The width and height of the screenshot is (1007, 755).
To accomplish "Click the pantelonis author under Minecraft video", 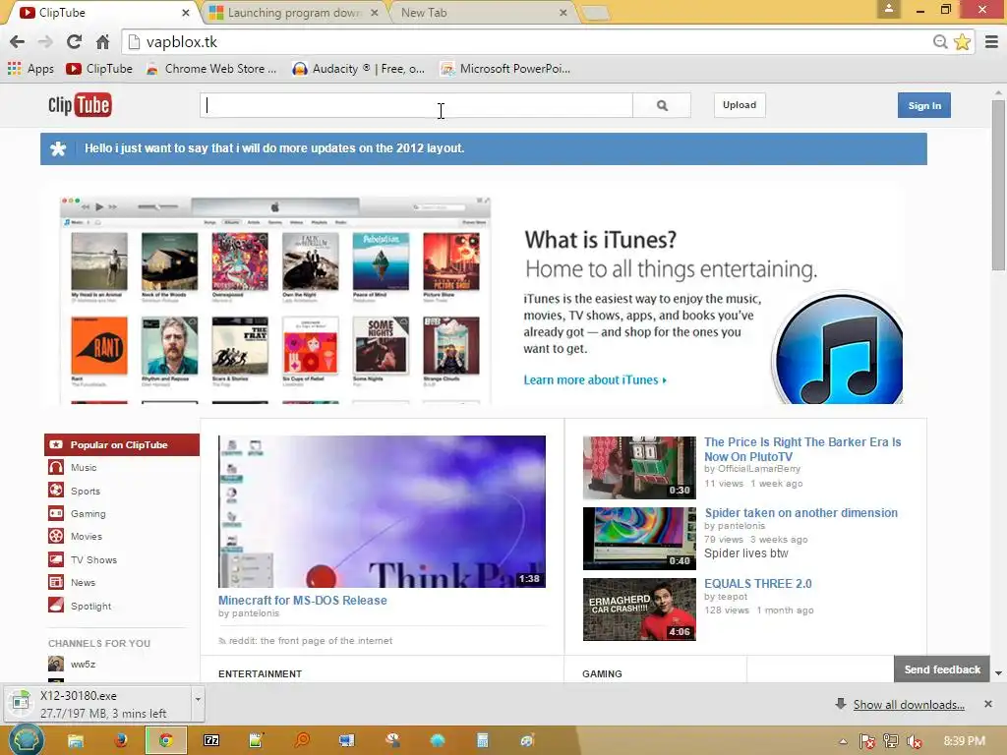I will pos(256,613).
